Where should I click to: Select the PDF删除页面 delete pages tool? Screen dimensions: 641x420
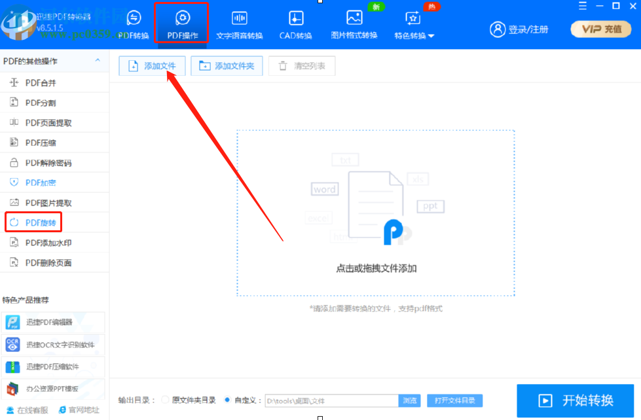[45, 262]
